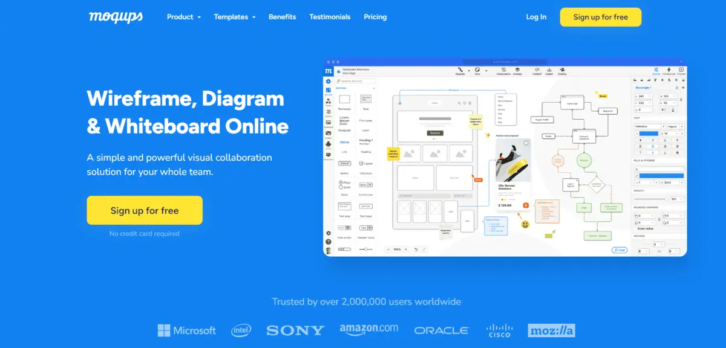
Task: Click the Handoff toolbar icon
Action: click(x=537, y=71)
